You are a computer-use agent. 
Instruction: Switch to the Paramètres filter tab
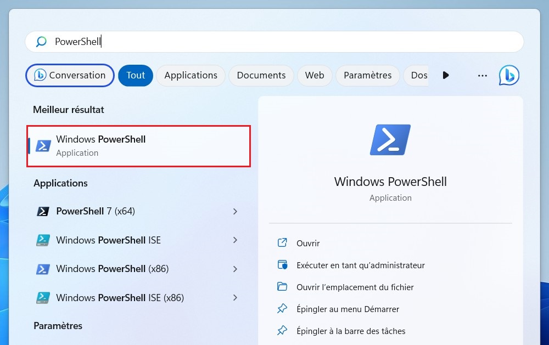pos(368,75)
